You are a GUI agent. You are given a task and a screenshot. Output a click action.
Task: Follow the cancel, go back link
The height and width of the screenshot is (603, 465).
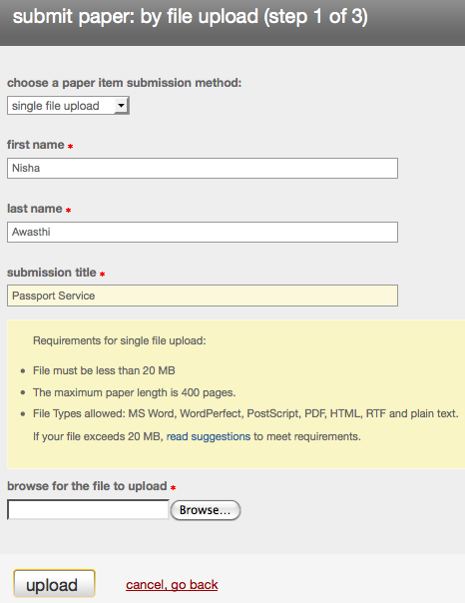click(x=172, y=585)
